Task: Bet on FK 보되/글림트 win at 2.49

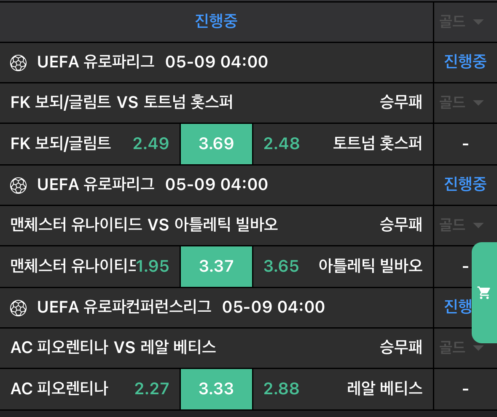Action: pos(150,144)
